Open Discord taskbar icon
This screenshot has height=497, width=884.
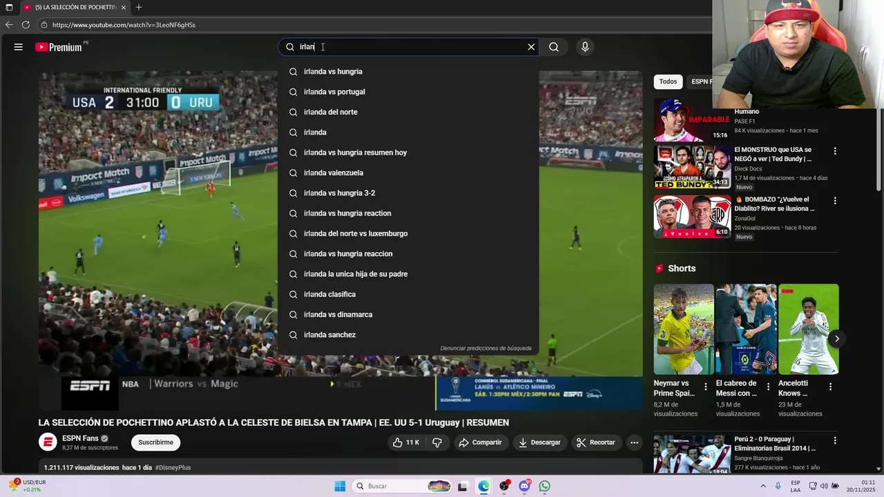pyautogui.click(x=524, y=486)
